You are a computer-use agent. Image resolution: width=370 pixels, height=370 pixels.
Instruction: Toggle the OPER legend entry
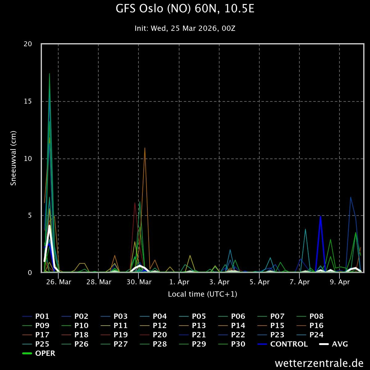click(x=39, y=353)
